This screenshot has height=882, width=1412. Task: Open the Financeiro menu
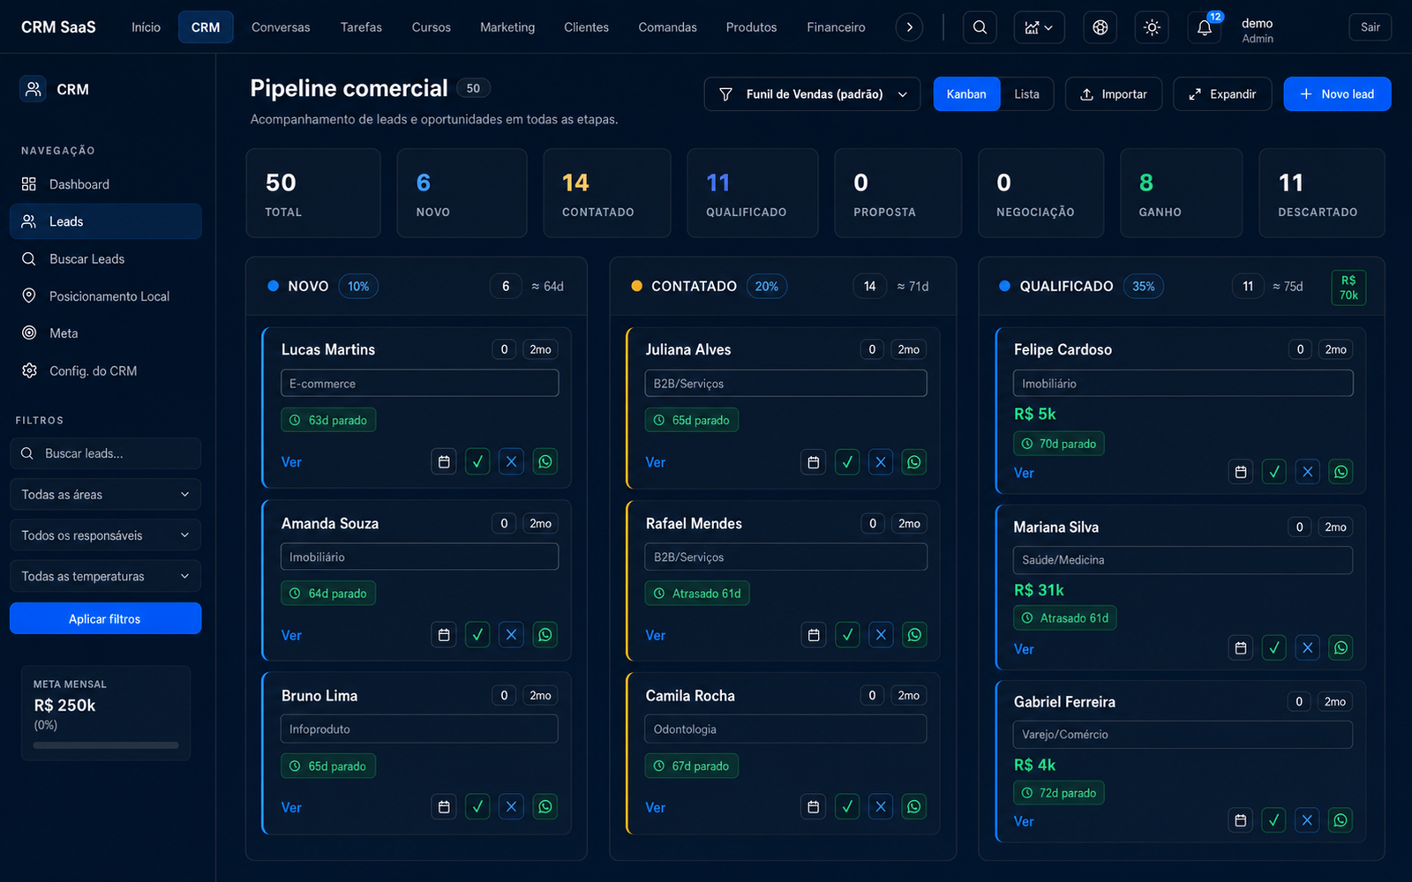pos(836,27)
